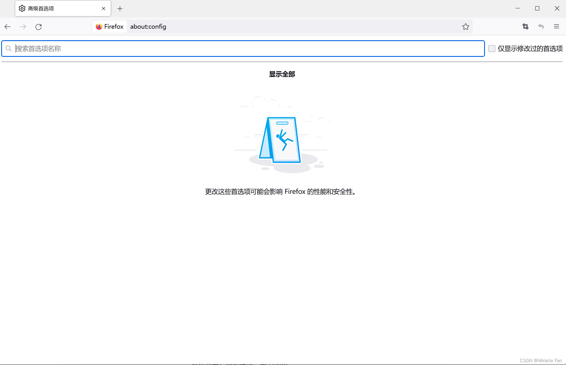Take a screenshot using the crop-shaped toolbar icon
Screen dimensions: 566x365
pos(525,26)
